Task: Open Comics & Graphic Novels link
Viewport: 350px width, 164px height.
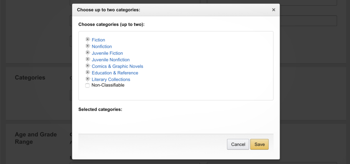Action: click(118, 66)
